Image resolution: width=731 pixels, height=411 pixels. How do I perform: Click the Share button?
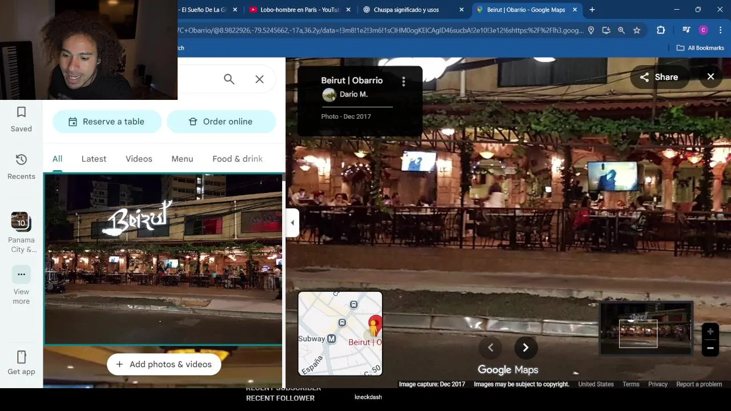click(x=658, y=77)
